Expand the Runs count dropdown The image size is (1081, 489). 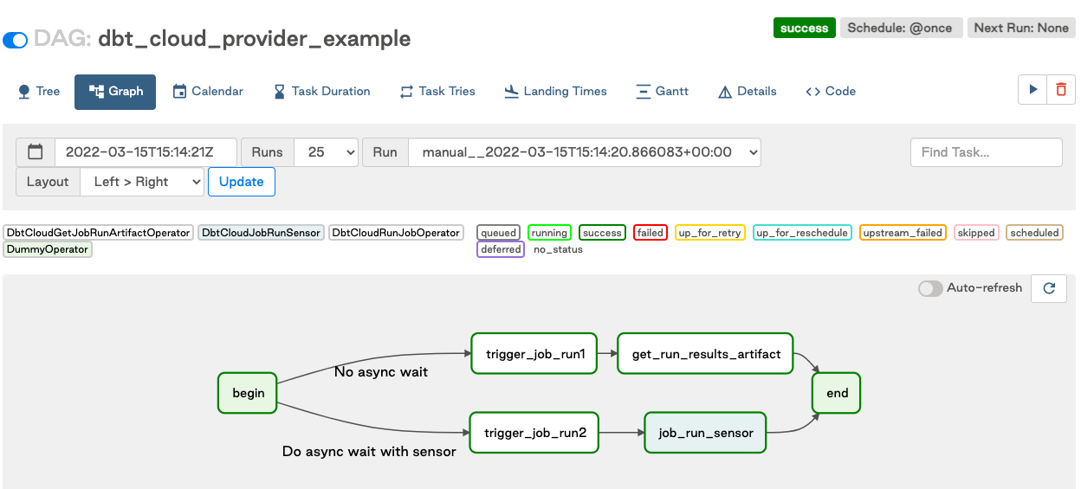327,152
